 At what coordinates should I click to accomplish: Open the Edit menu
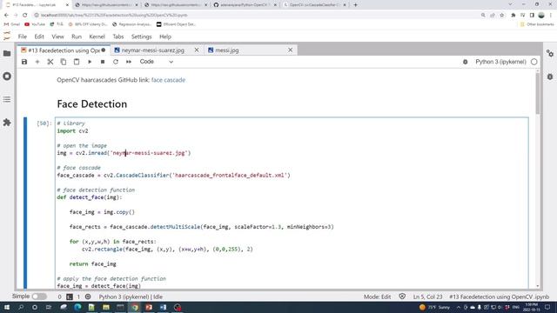coord(39,37)
